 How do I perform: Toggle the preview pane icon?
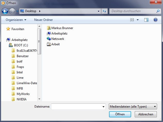pos(146,20)
